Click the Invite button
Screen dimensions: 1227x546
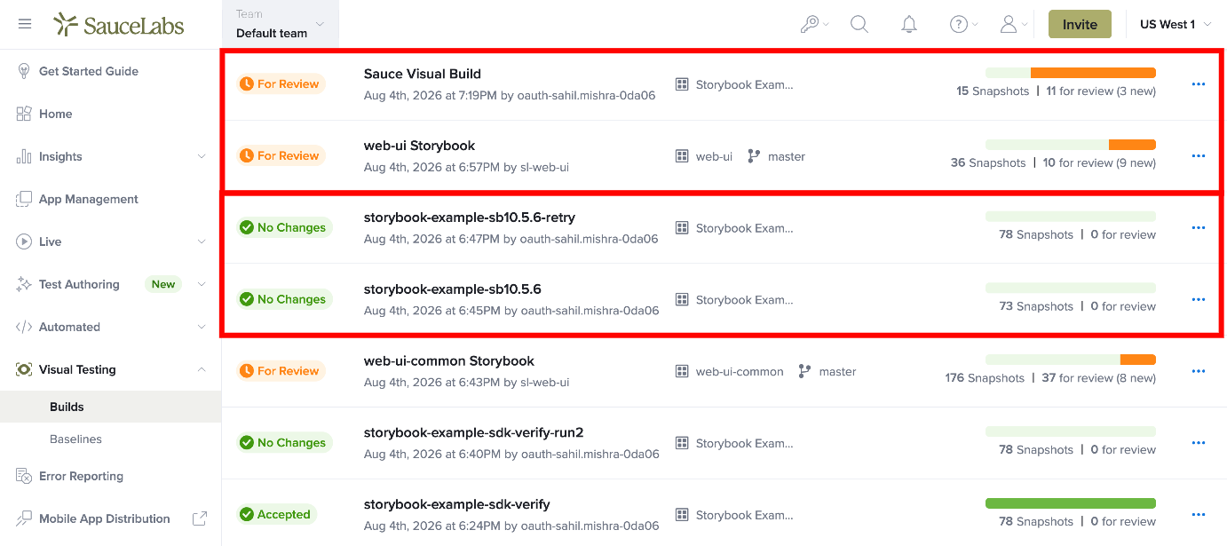pos(1080,24)
